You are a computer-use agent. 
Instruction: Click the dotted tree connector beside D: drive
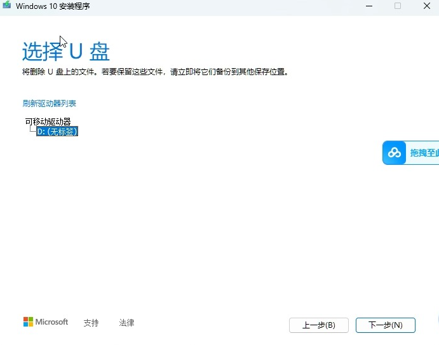pos(32,130)
